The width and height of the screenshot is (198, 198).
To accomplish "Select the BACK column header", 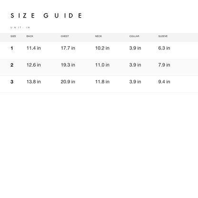I will tap(30, 36).
